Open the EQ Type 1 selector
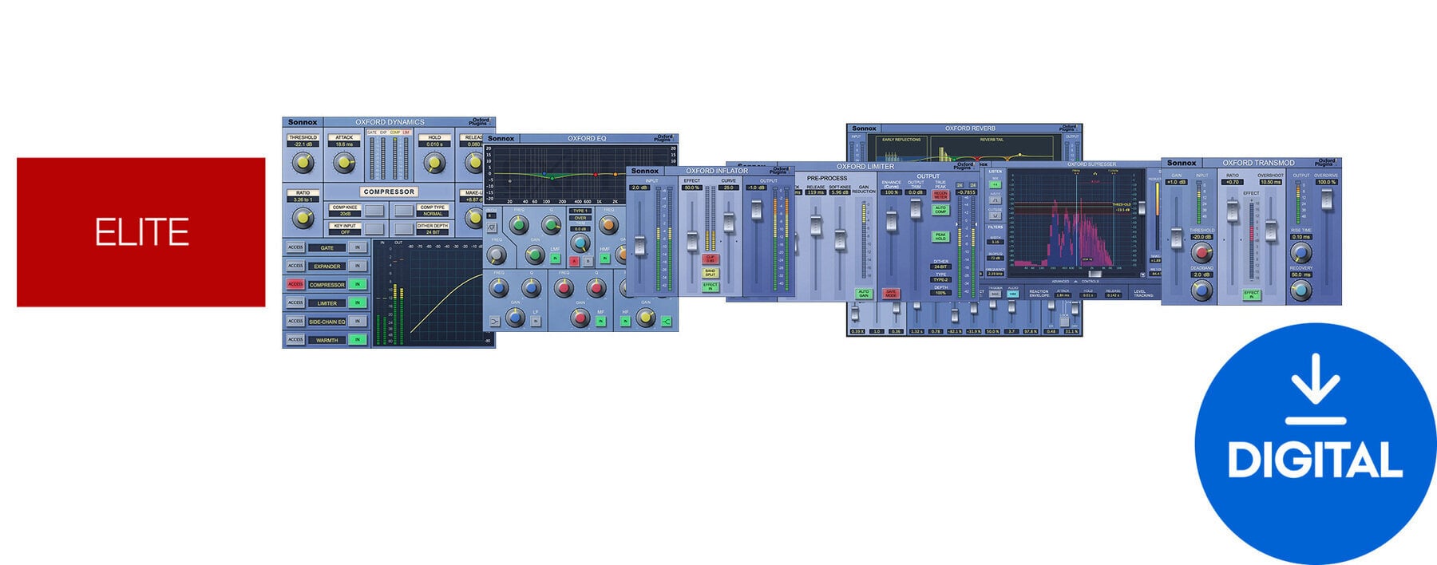Viewport: 1437px width, 565px height. (x=580, y=211)
